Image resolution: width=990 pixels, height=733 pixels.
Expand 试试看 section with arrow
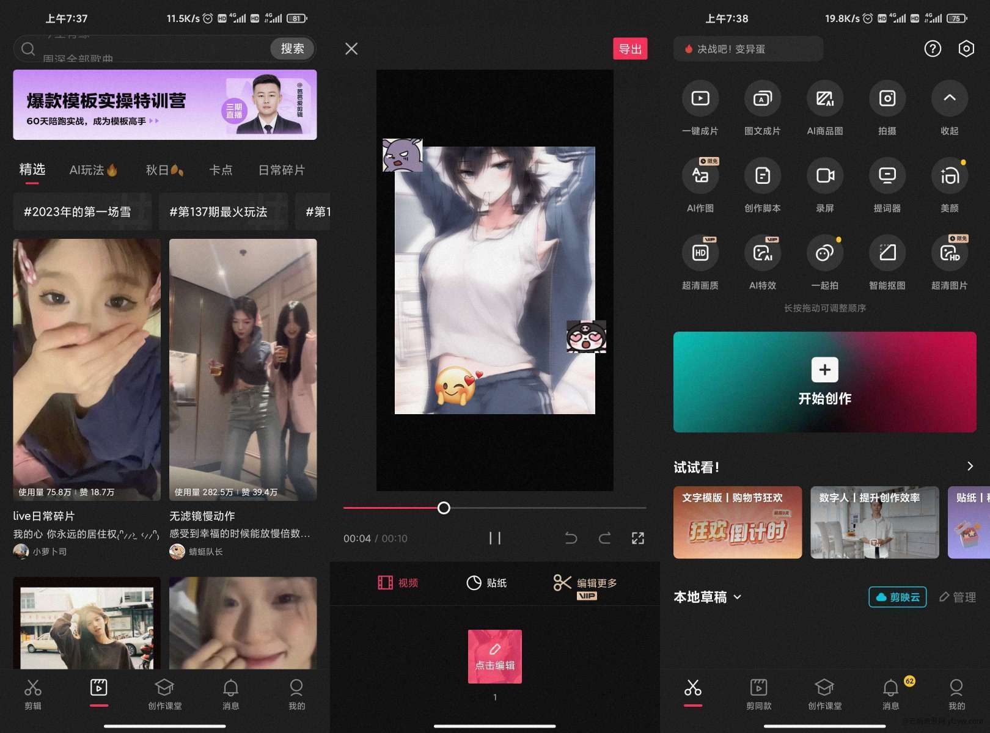(x=970, y=467)
